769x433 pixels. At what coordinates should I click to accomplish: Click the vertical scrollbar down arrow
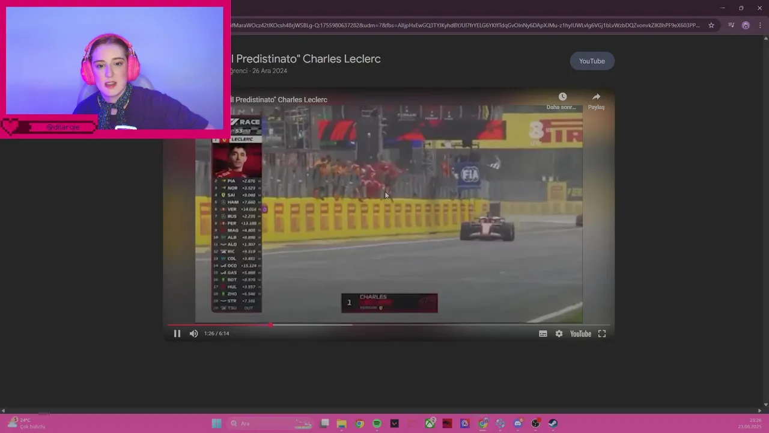point(765,405)
